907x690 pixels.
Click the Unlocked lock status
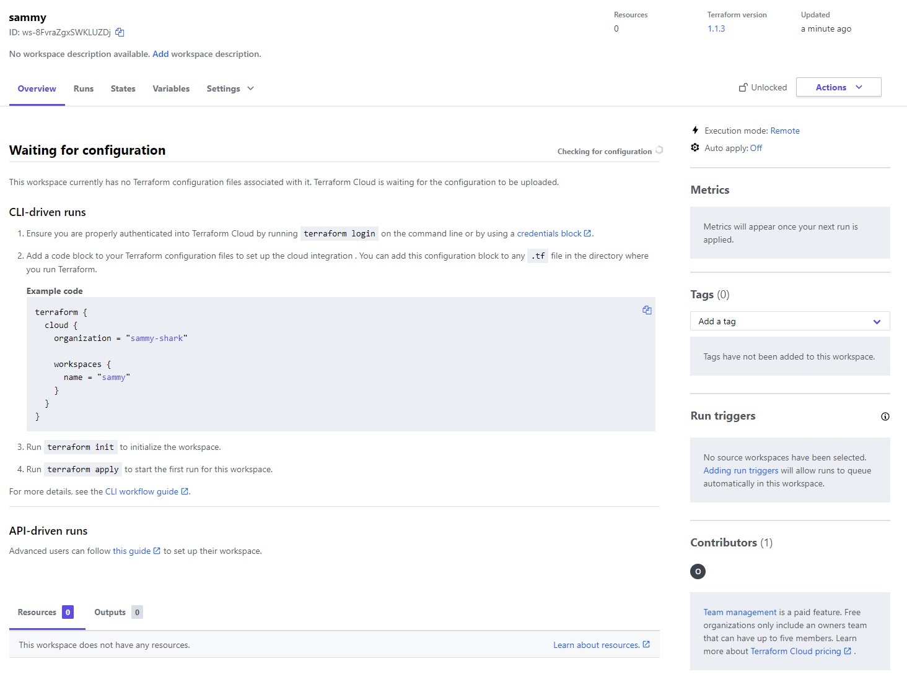click(x=763, y=87)
